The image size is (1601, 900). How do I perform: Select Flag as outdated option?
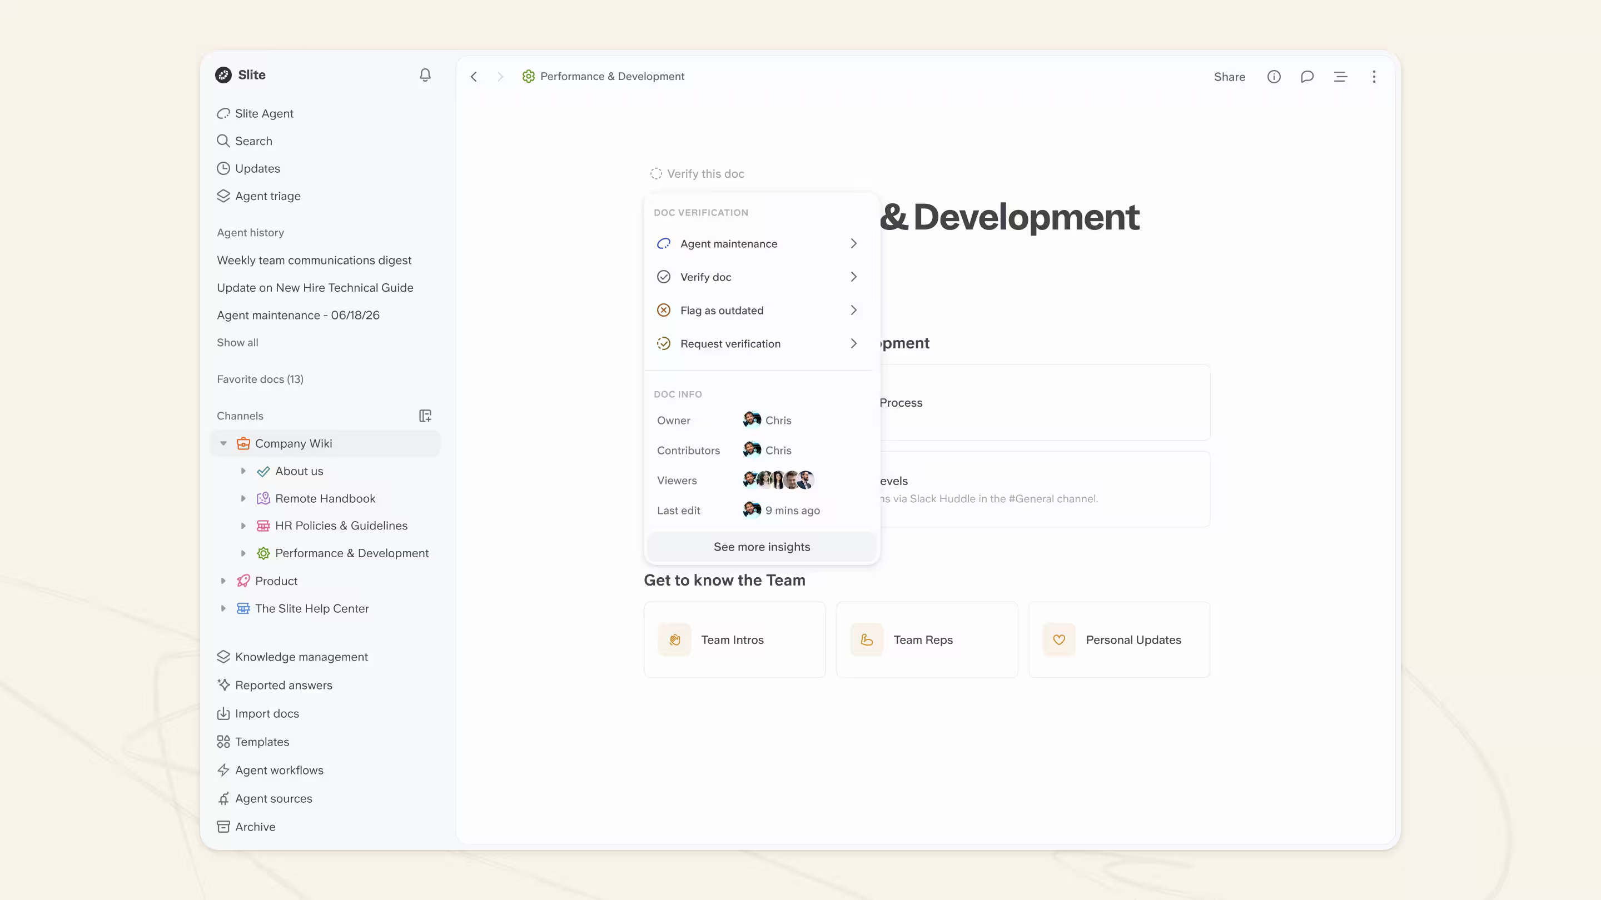tap(758, 310)
